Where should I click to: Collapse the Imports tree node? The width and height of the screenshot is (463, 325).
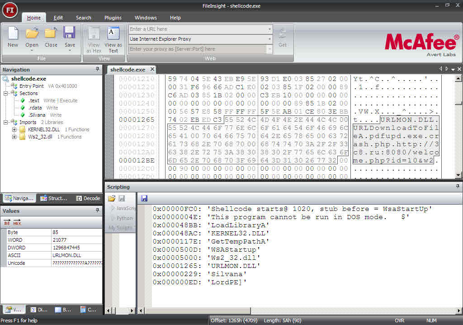(5, 122)
